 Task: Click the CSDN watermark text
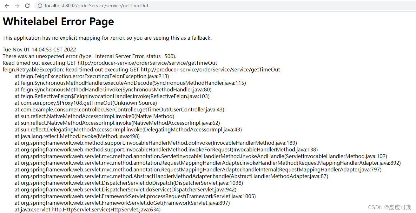(x=389, y=207)
